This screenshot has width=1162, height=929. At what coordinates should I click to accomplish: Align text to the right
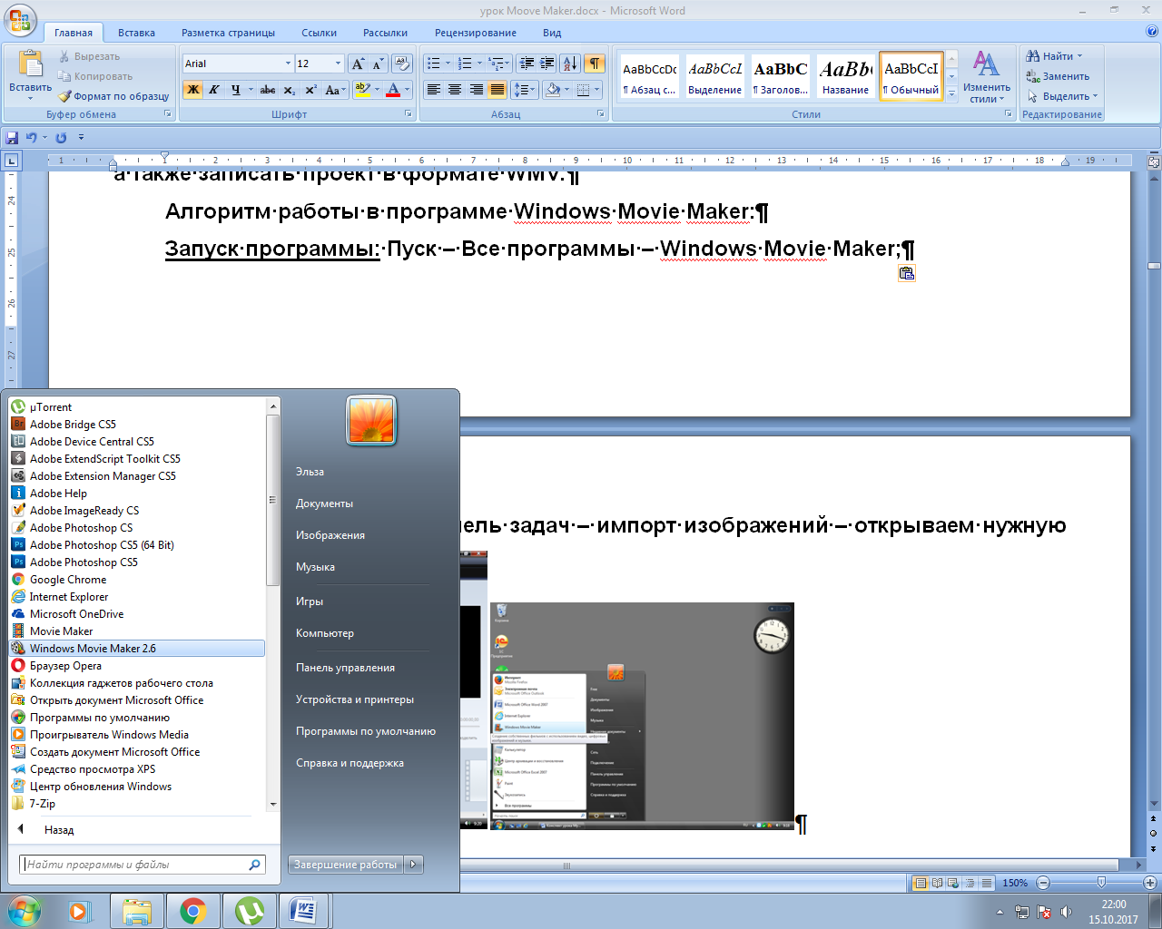(476, 90)
